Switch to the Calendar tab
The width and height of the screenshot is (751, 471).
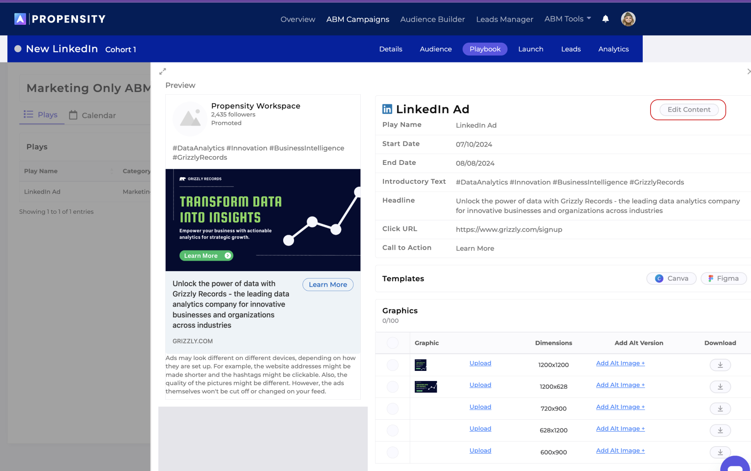[x=92, y=115]
